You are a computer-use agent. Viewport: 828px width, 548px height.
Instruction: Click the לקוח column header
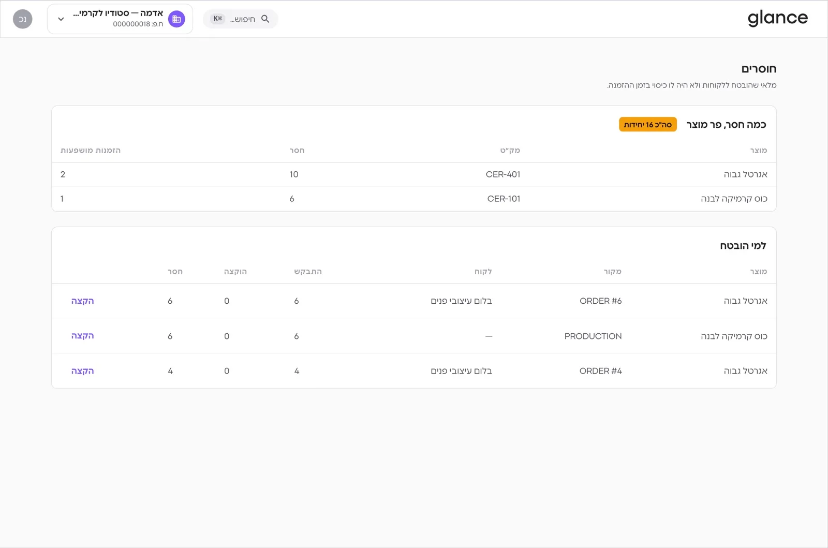[x=483, y=271]
